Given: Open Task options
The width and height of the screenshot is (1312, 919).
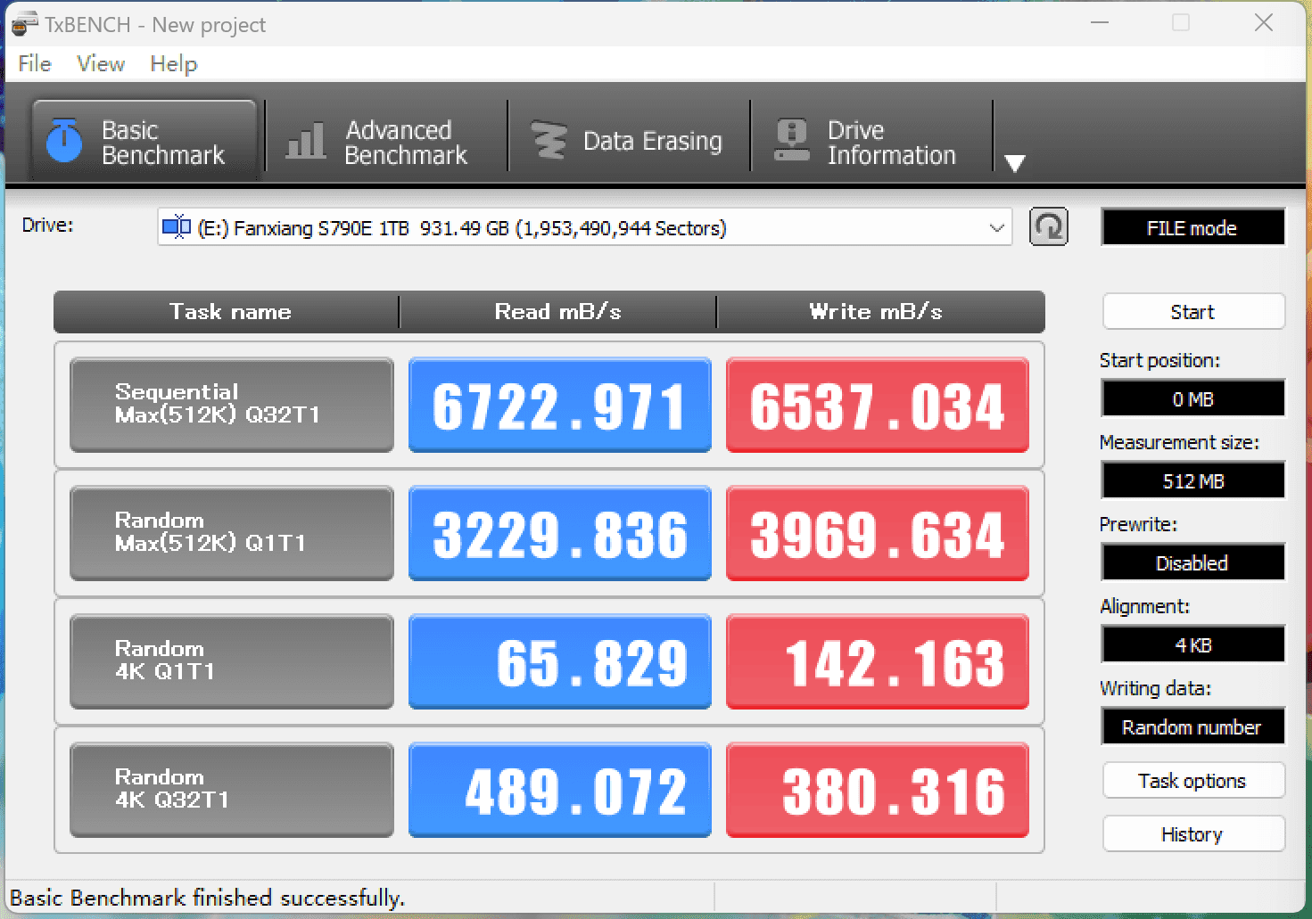Looking at the screenshot, I should pos(1192,780).
